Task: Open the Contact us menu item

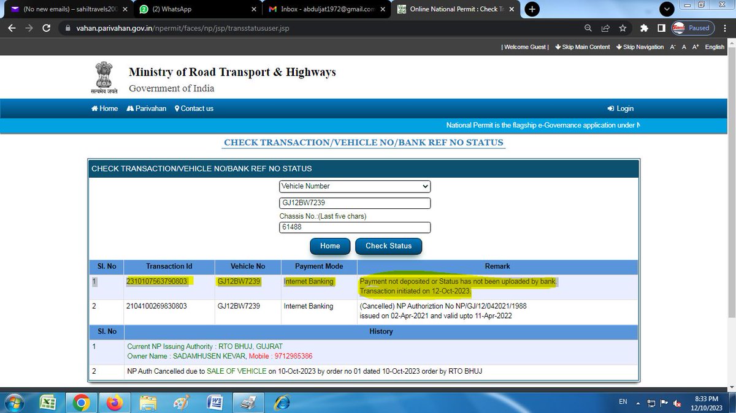Action: tap(194, 108)
